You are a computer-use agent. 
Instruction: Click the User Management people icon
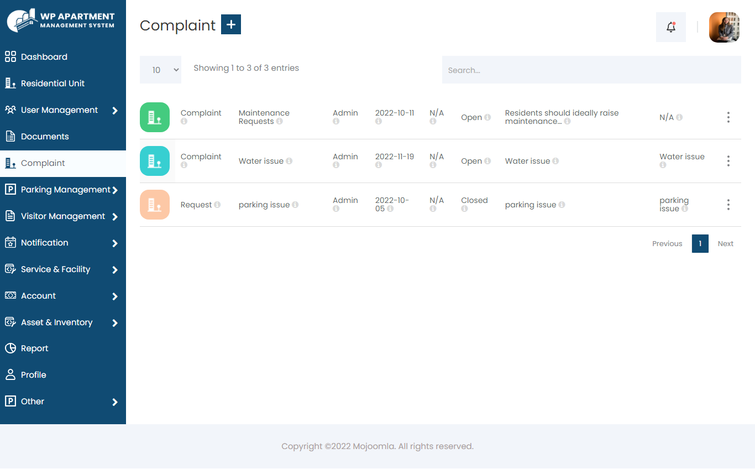tap(11, 110)
